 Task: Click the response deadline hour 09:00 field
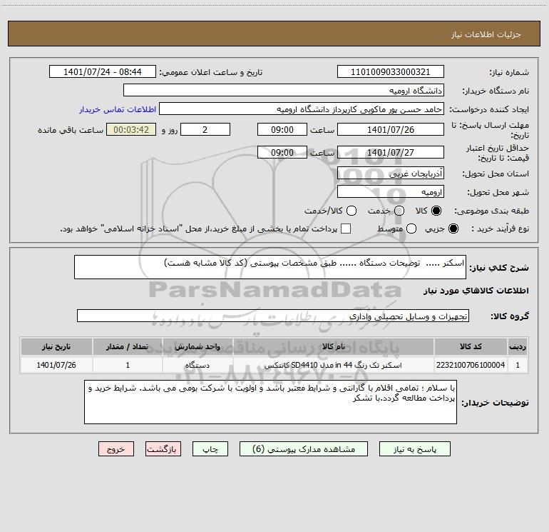pos(282,129)
